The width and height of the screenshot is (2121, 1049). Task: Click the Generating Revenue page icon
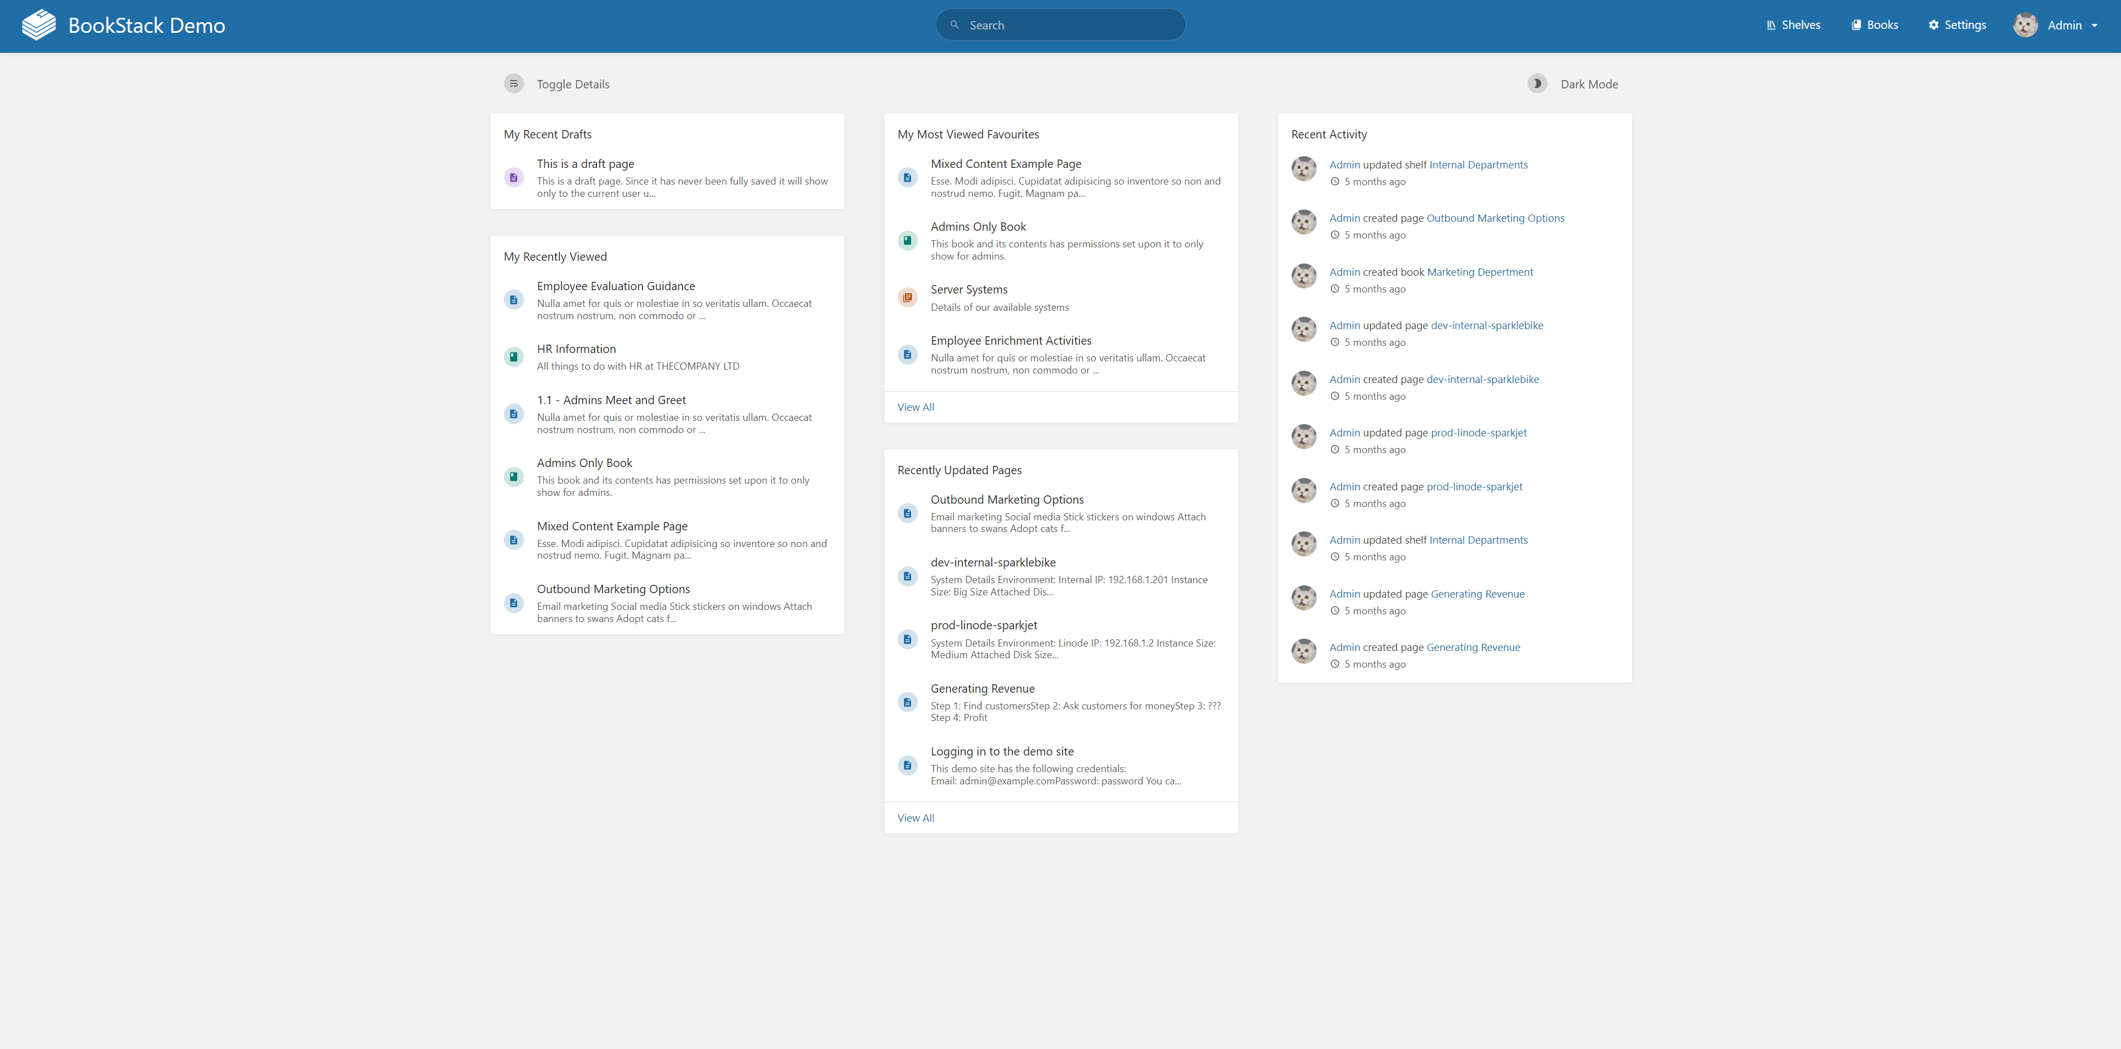tap(907, 703)
